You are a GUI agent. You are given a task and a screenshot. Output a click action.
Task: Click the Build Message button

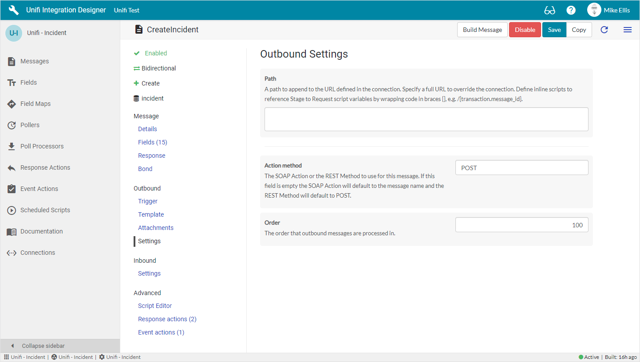tap(482, 30)
